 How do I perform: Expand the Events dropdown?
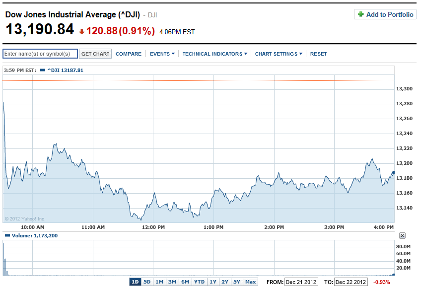[x=162, y=54]
